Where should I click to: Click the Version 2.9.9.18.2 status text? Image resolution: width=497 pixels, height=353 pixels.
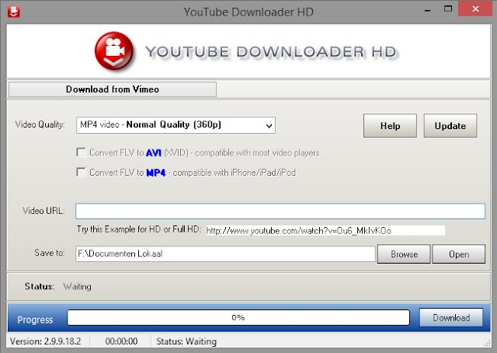(x=45, y=341)
